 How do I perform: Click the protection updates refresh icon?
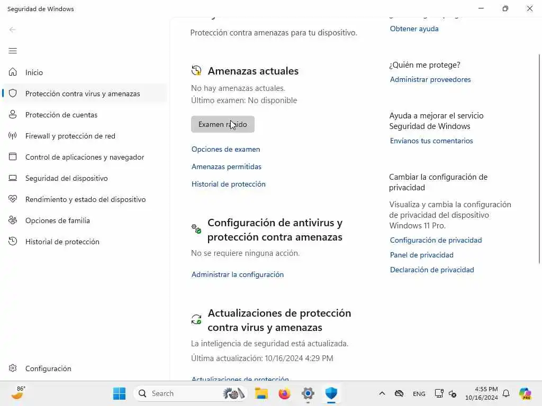pyautogui.click(x=196, y=319)
